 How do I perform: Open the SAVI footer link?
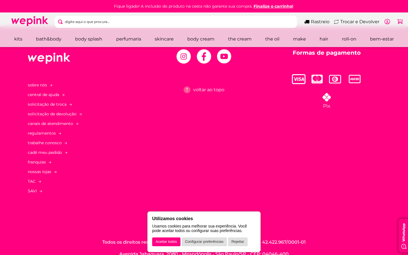click(x=35, y=191)
